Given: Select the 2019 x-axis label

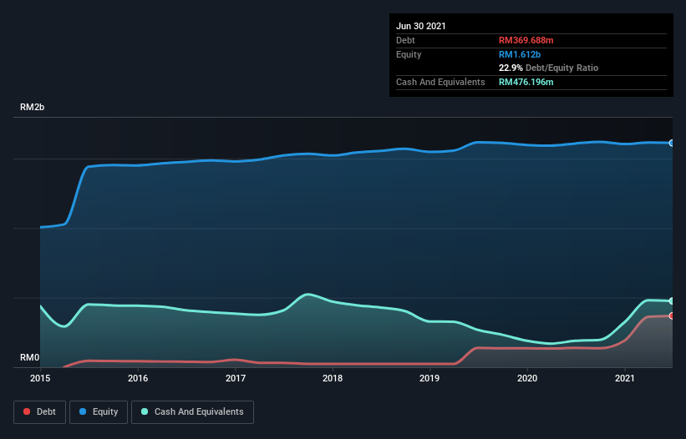Looking at the screenshot, I should (x=429, y=378).
